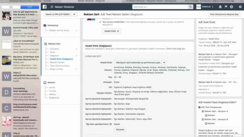Select Dönüşüm in the Reklam Seti list
The width and height of the screenshot is (244, 137).
point(55,49)
